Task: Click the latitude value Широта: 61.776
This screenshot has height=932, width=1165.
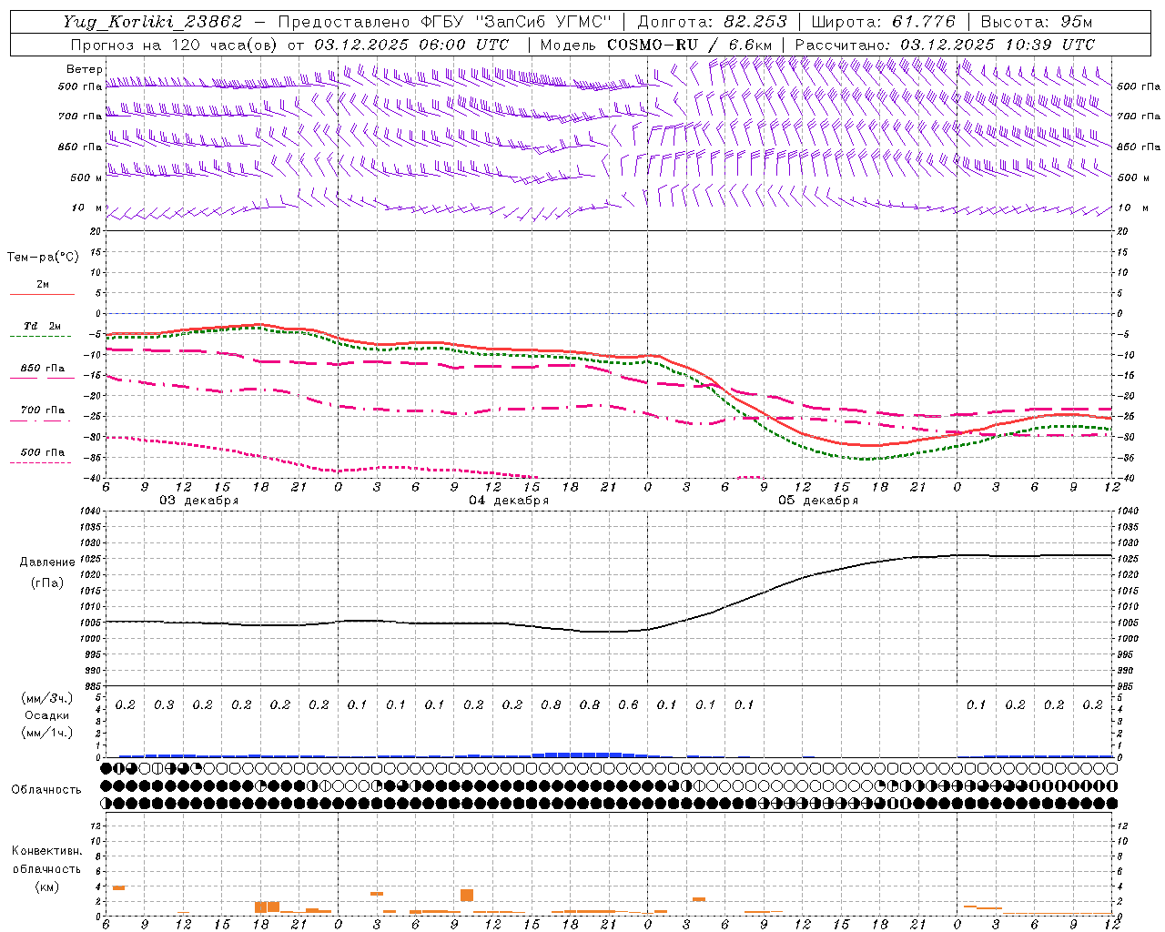Action: coord(883,21)
